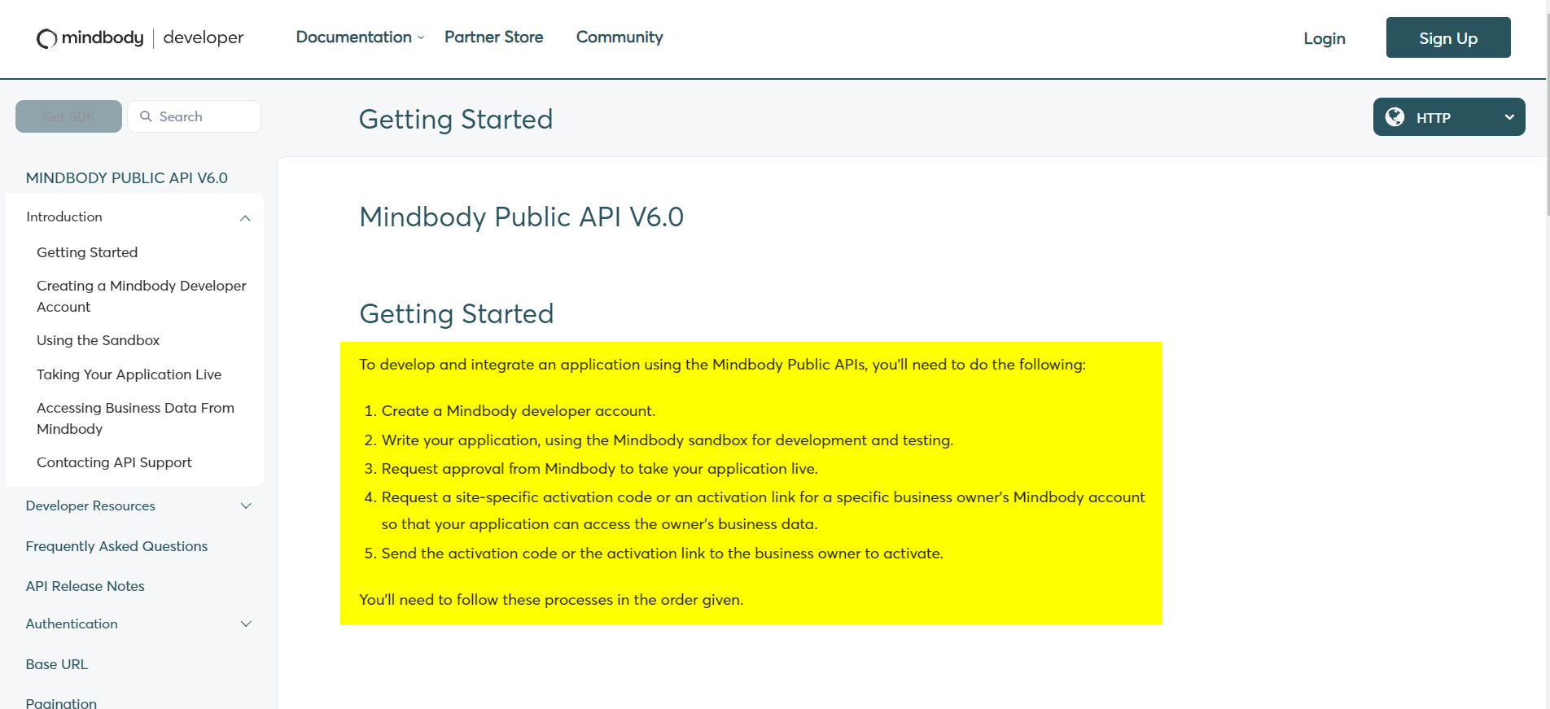
Task: Open the Pagination section
Action: [x=61, y=702]
